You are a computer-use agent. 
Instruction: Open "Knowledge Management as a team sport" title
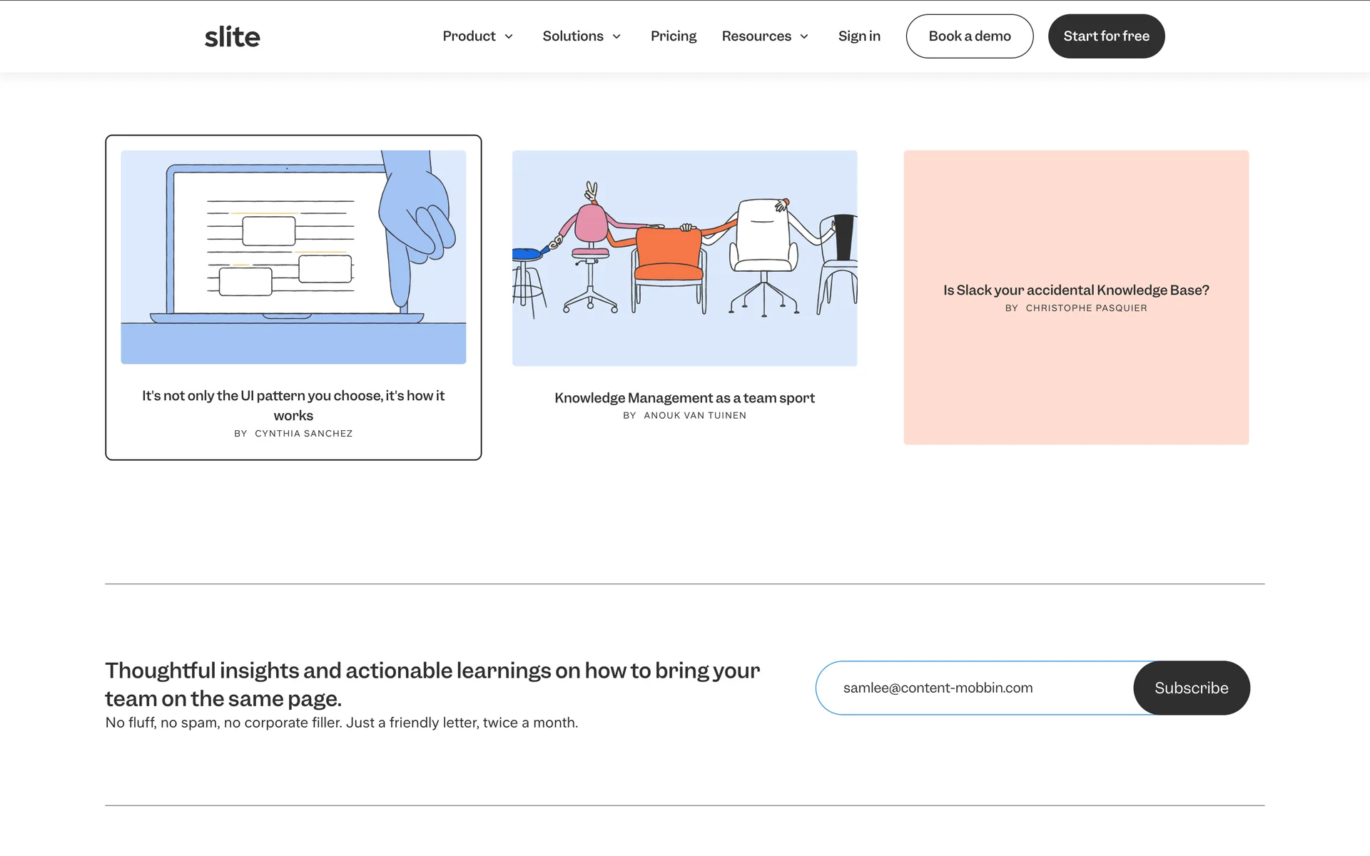684,398
